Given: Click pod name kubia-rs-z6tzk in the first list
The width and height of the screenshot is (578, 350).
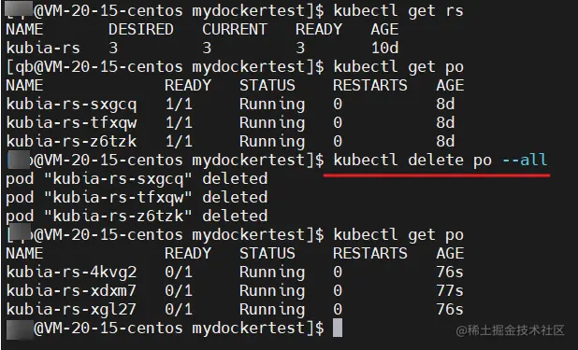Looking at the screenshot, I should point(71,142).
